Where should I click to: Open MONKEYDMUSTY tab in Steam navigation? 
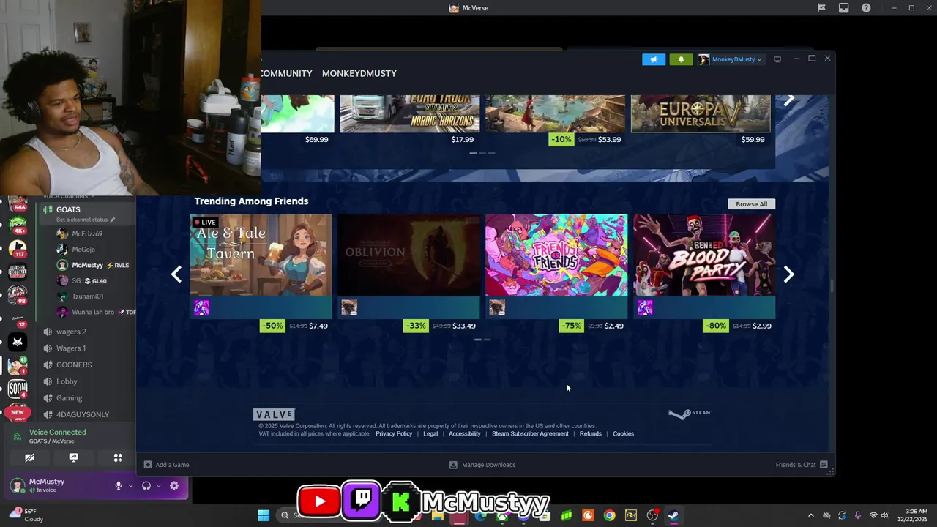tap(359, 73)
